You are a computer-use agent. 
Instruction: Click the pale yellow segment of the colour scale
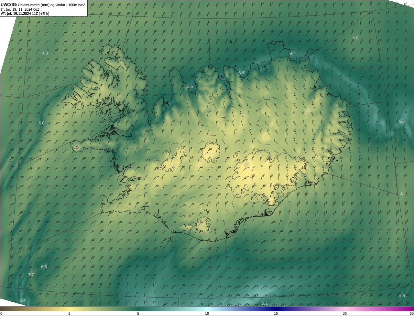pos(70,309)
